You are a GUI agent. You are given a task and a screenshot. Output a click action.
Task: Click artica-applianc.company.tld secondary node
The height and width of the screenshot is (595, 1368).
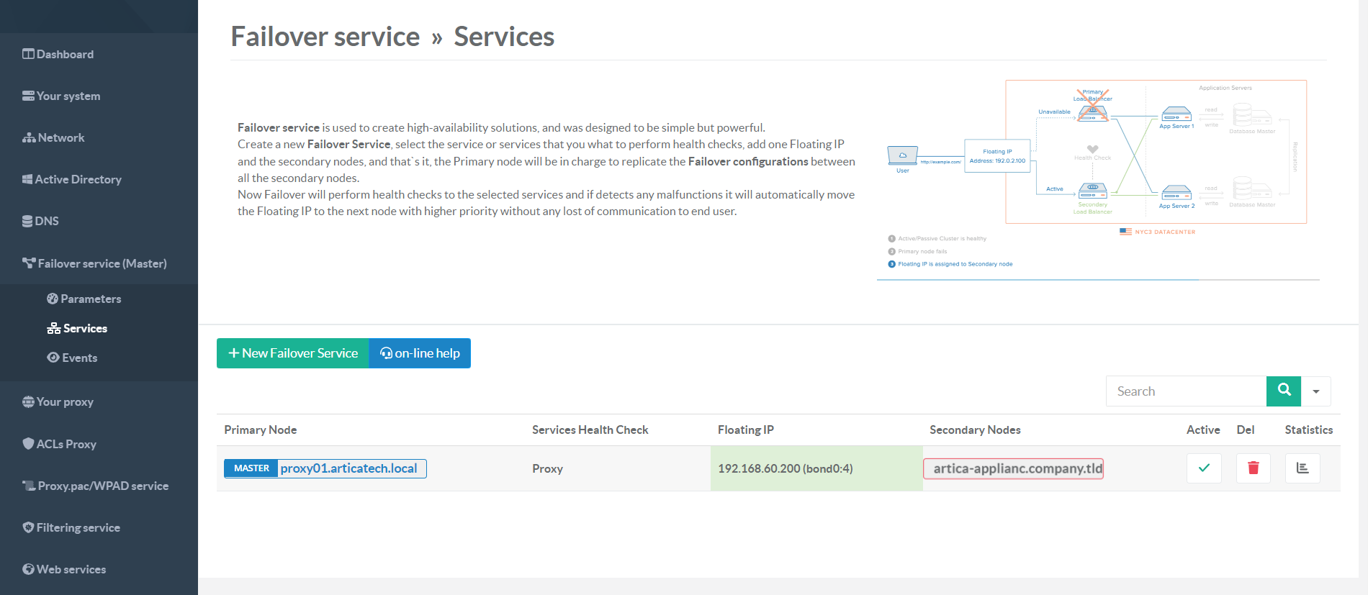click(x=1014, y=468)
